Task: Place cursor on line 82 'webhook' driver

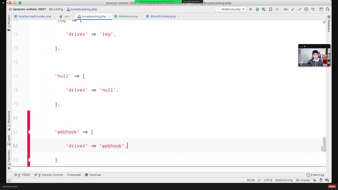Action: click(x=112, y=146)
